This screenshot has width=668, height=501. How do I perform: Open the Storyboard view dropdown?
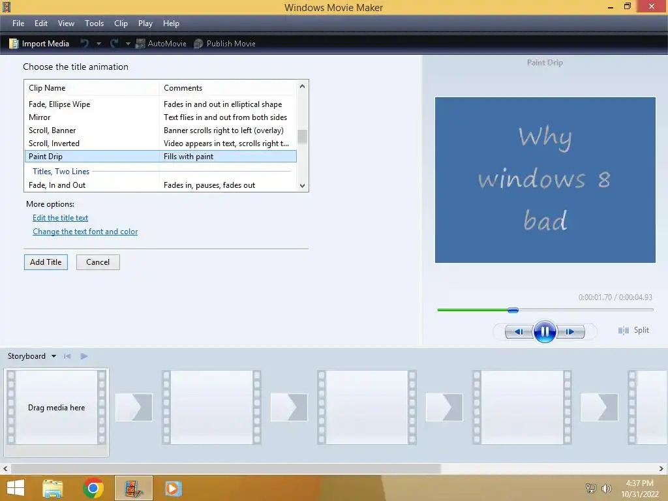53,356
